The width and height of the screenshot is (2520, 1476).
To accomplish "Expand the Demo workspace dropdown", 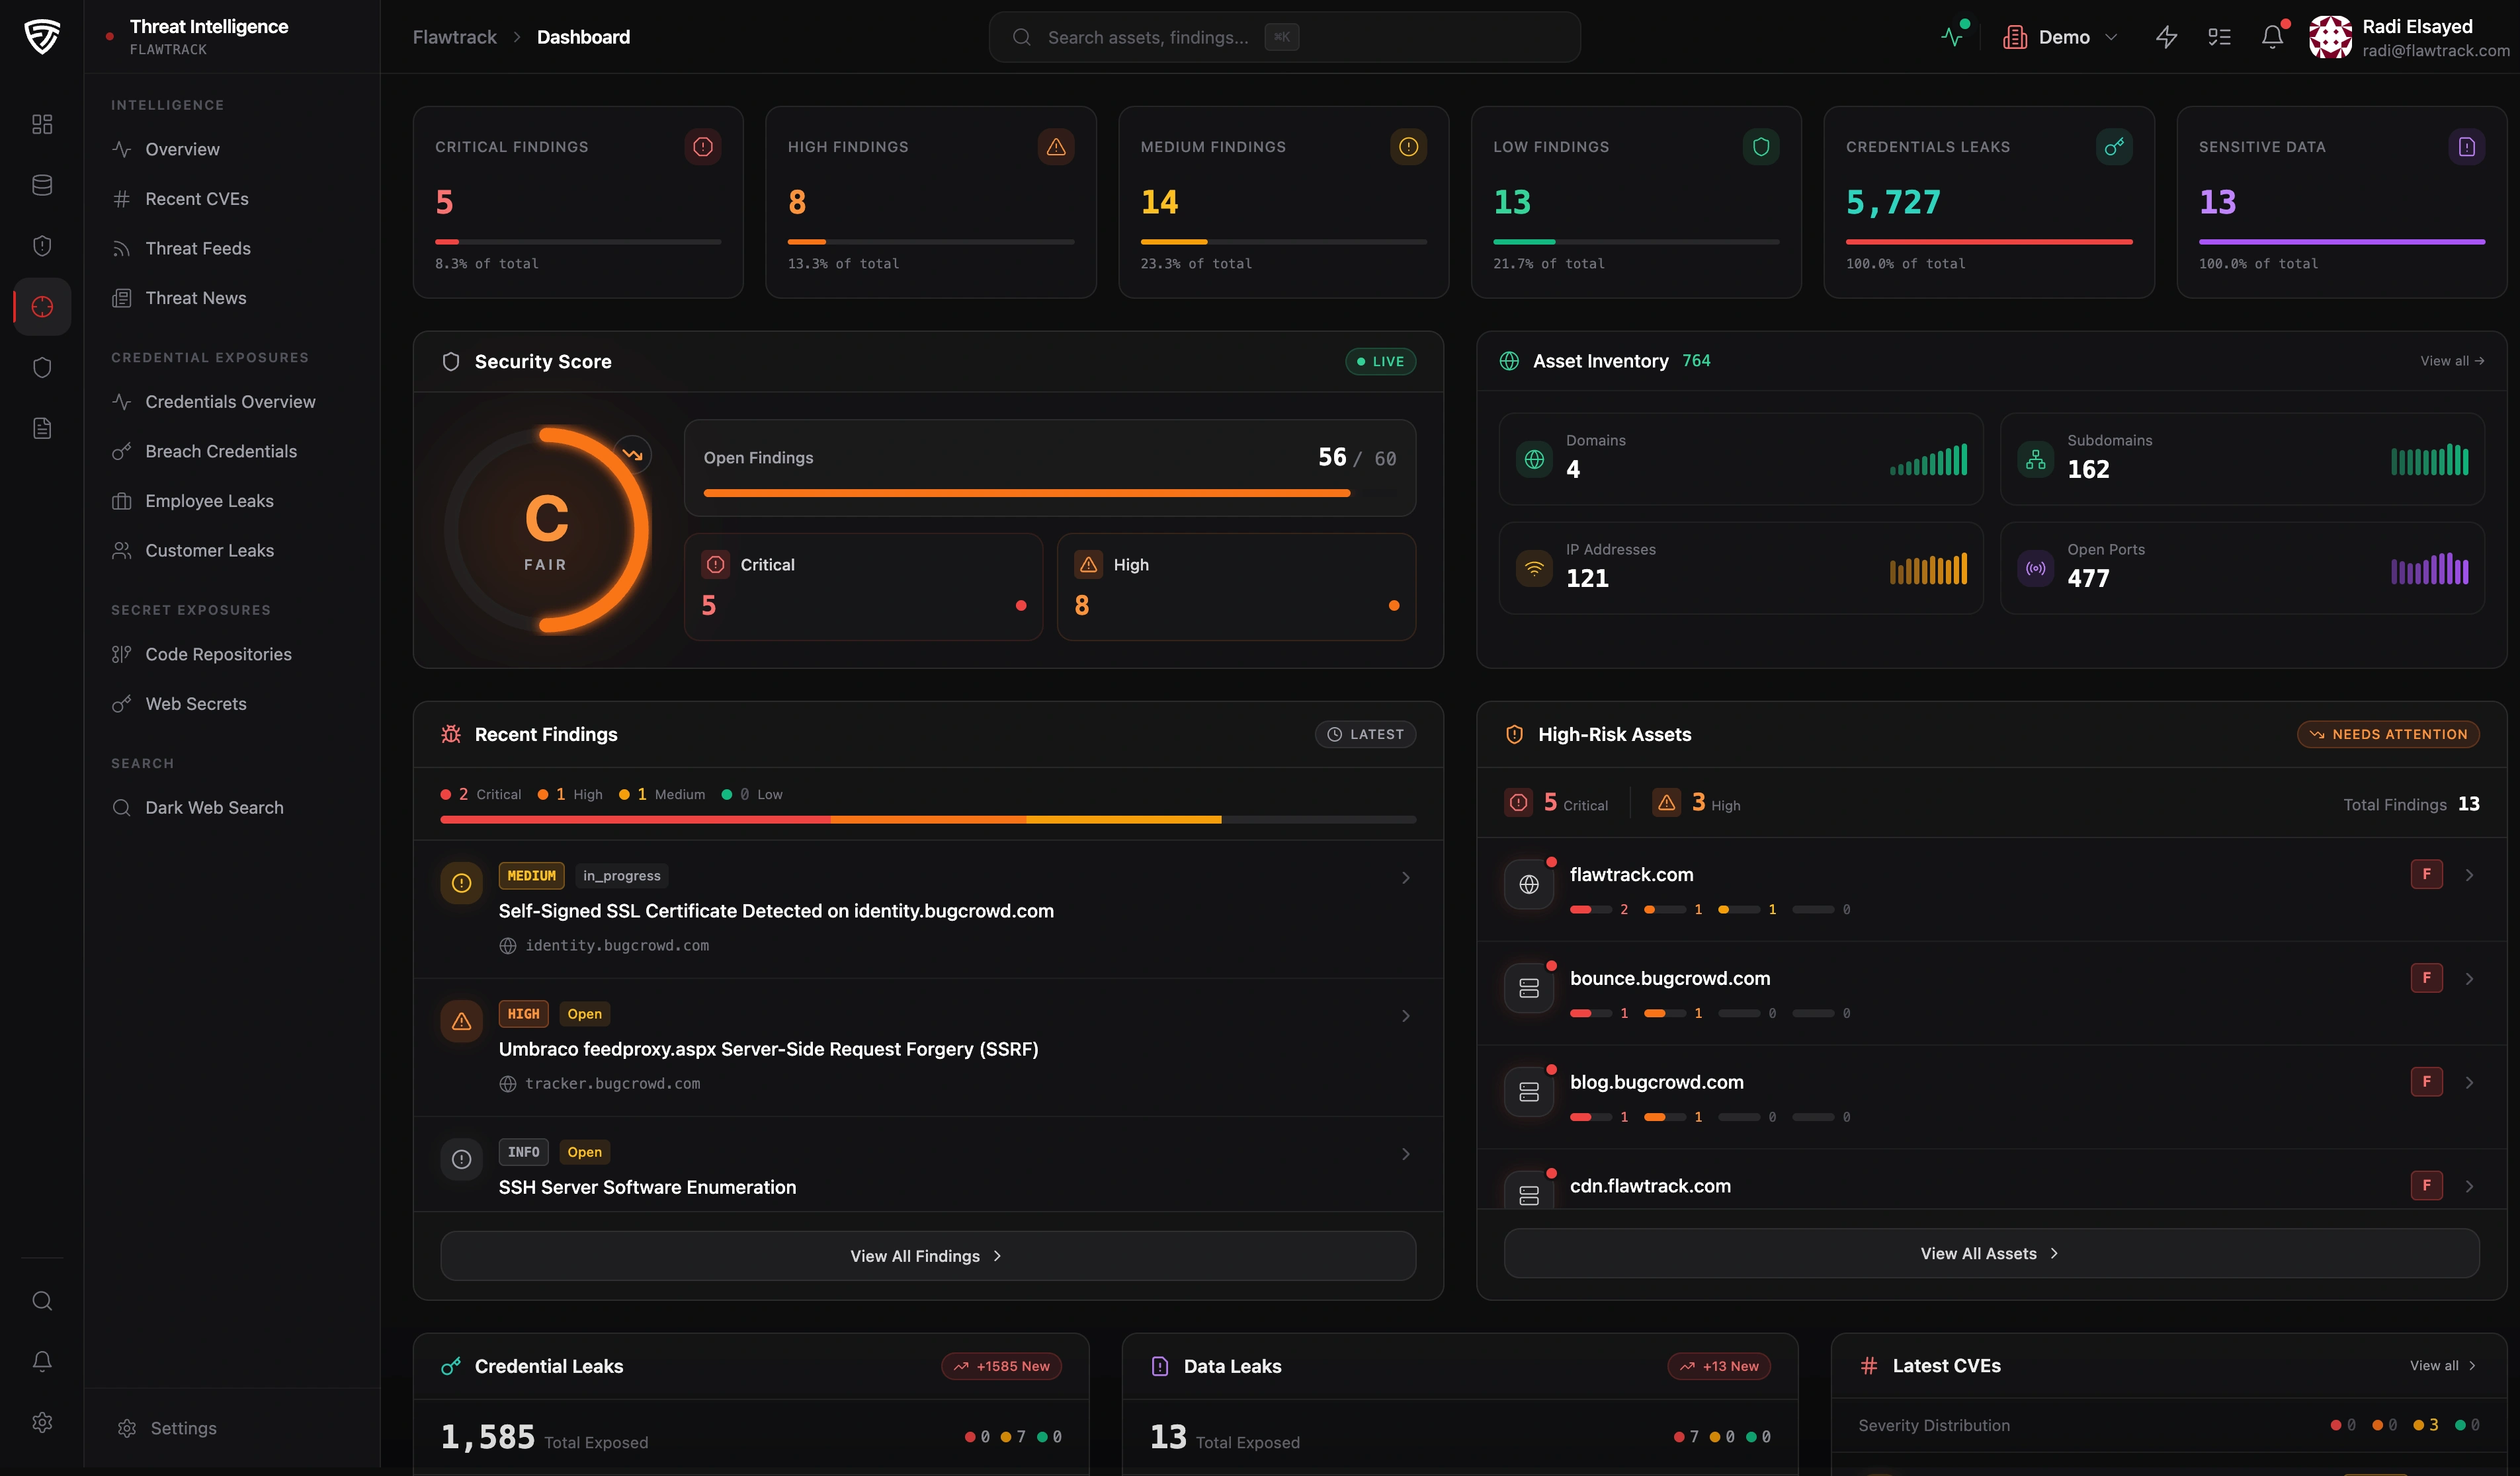I will (x=2060, y=36).
